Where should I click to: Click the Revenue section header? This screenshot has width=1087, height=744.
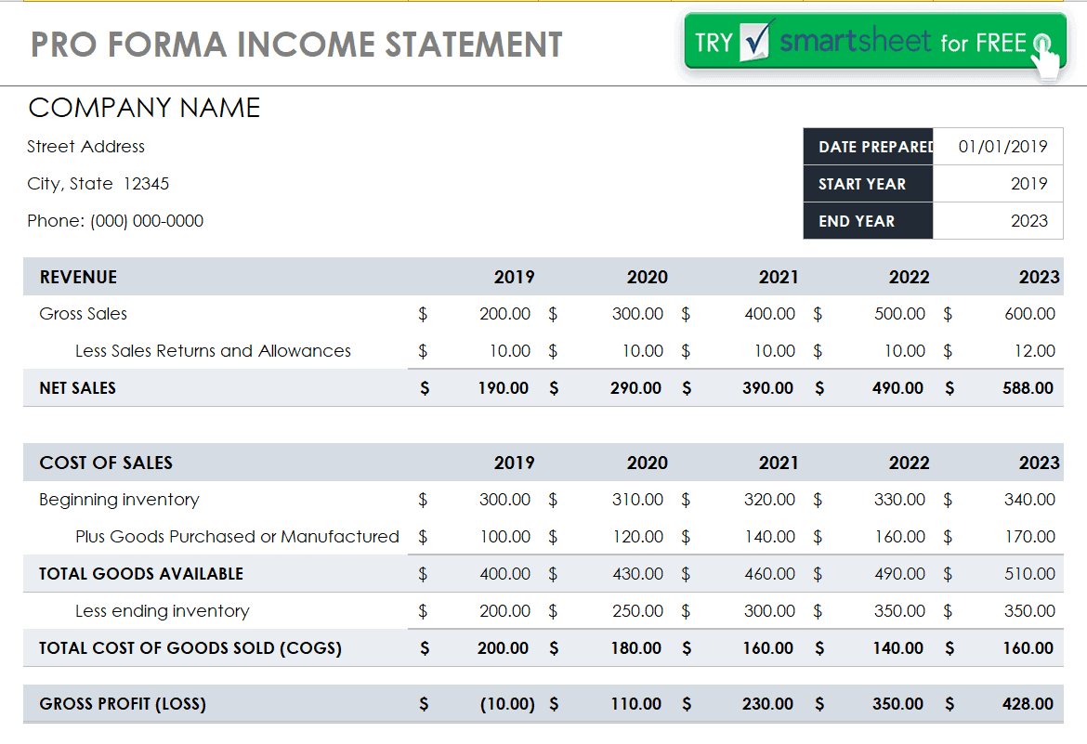coord(78,277)
